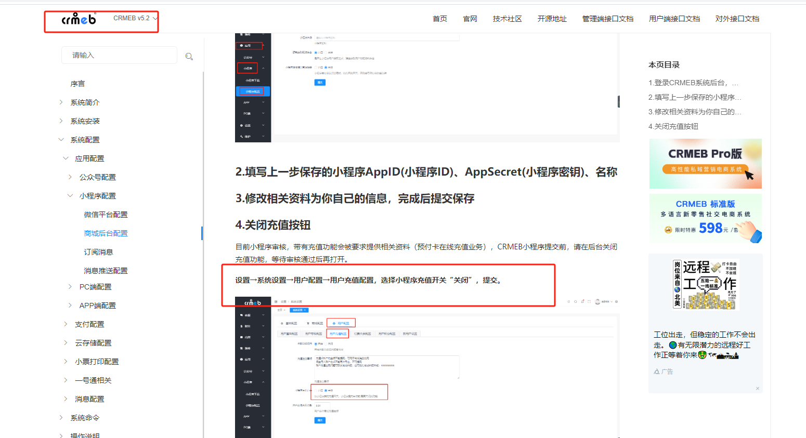Viewport: 806px width, 438px height.
Task: Expand the 系统简介 chevron
Action: [x=61, y=102]
